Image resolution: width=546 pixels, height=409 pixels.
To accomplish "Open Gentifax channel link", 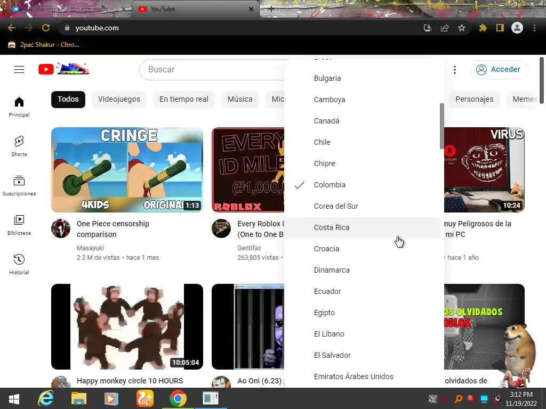I will (x=250, y=248).
